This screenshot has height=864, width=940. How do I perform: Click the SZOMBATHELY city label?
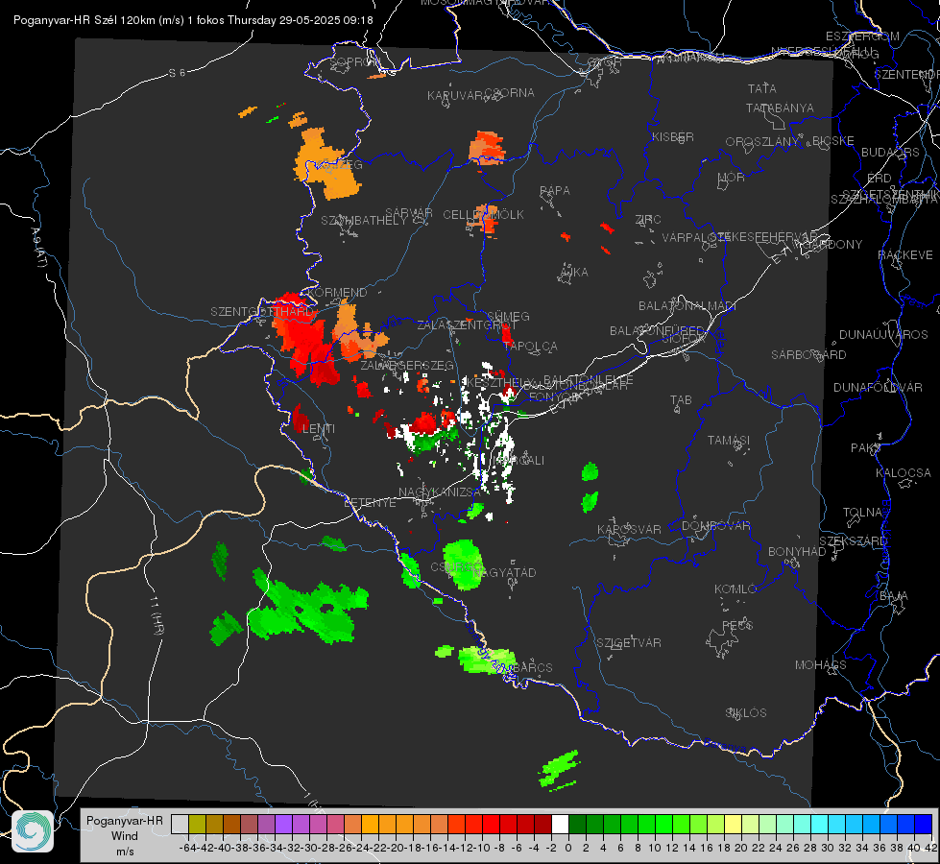point(364,221)
